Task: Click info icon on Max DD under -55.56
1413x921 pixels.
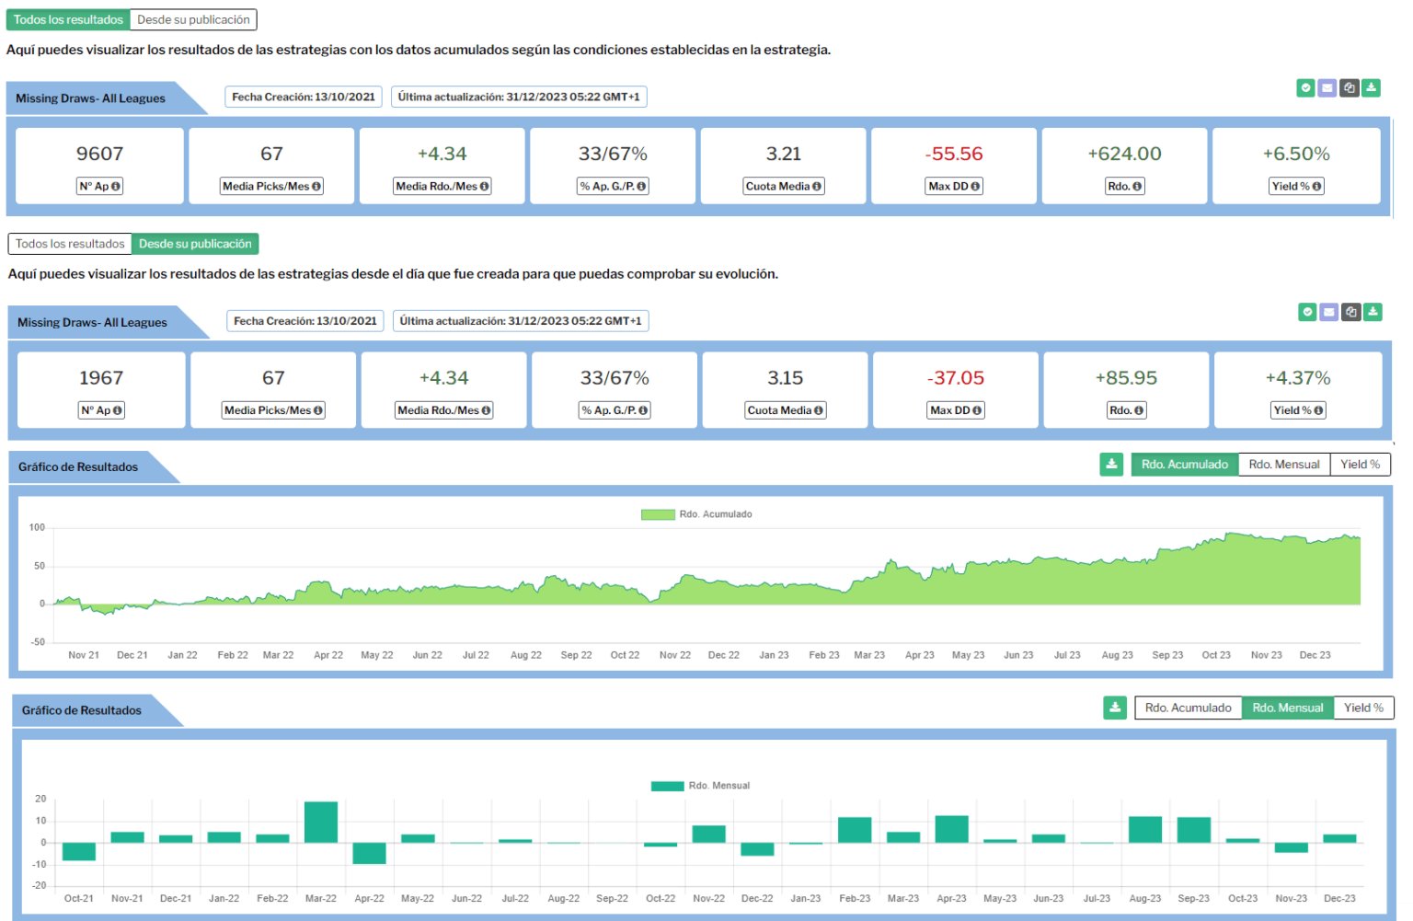Action: pos(975,187)
